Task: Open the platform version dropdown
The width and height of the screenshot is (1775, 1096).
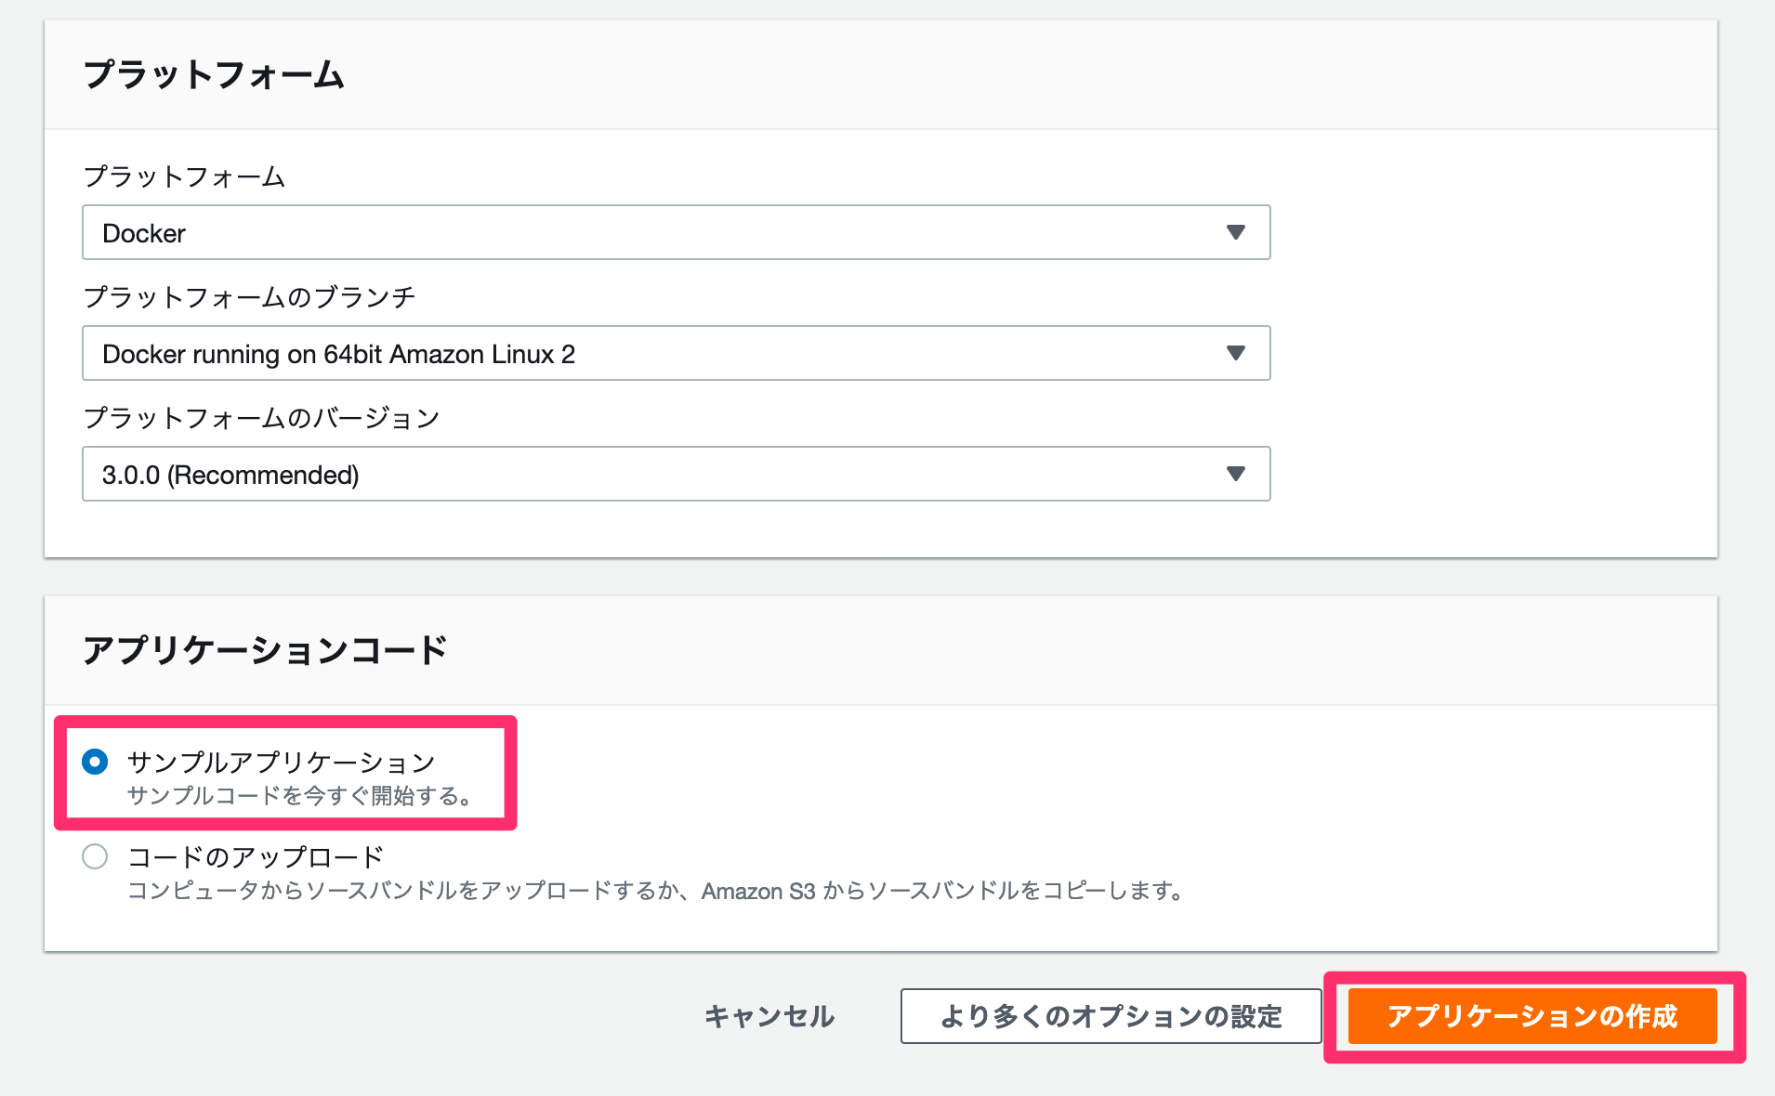Action: pyautogui.click(x=676, y=474)
